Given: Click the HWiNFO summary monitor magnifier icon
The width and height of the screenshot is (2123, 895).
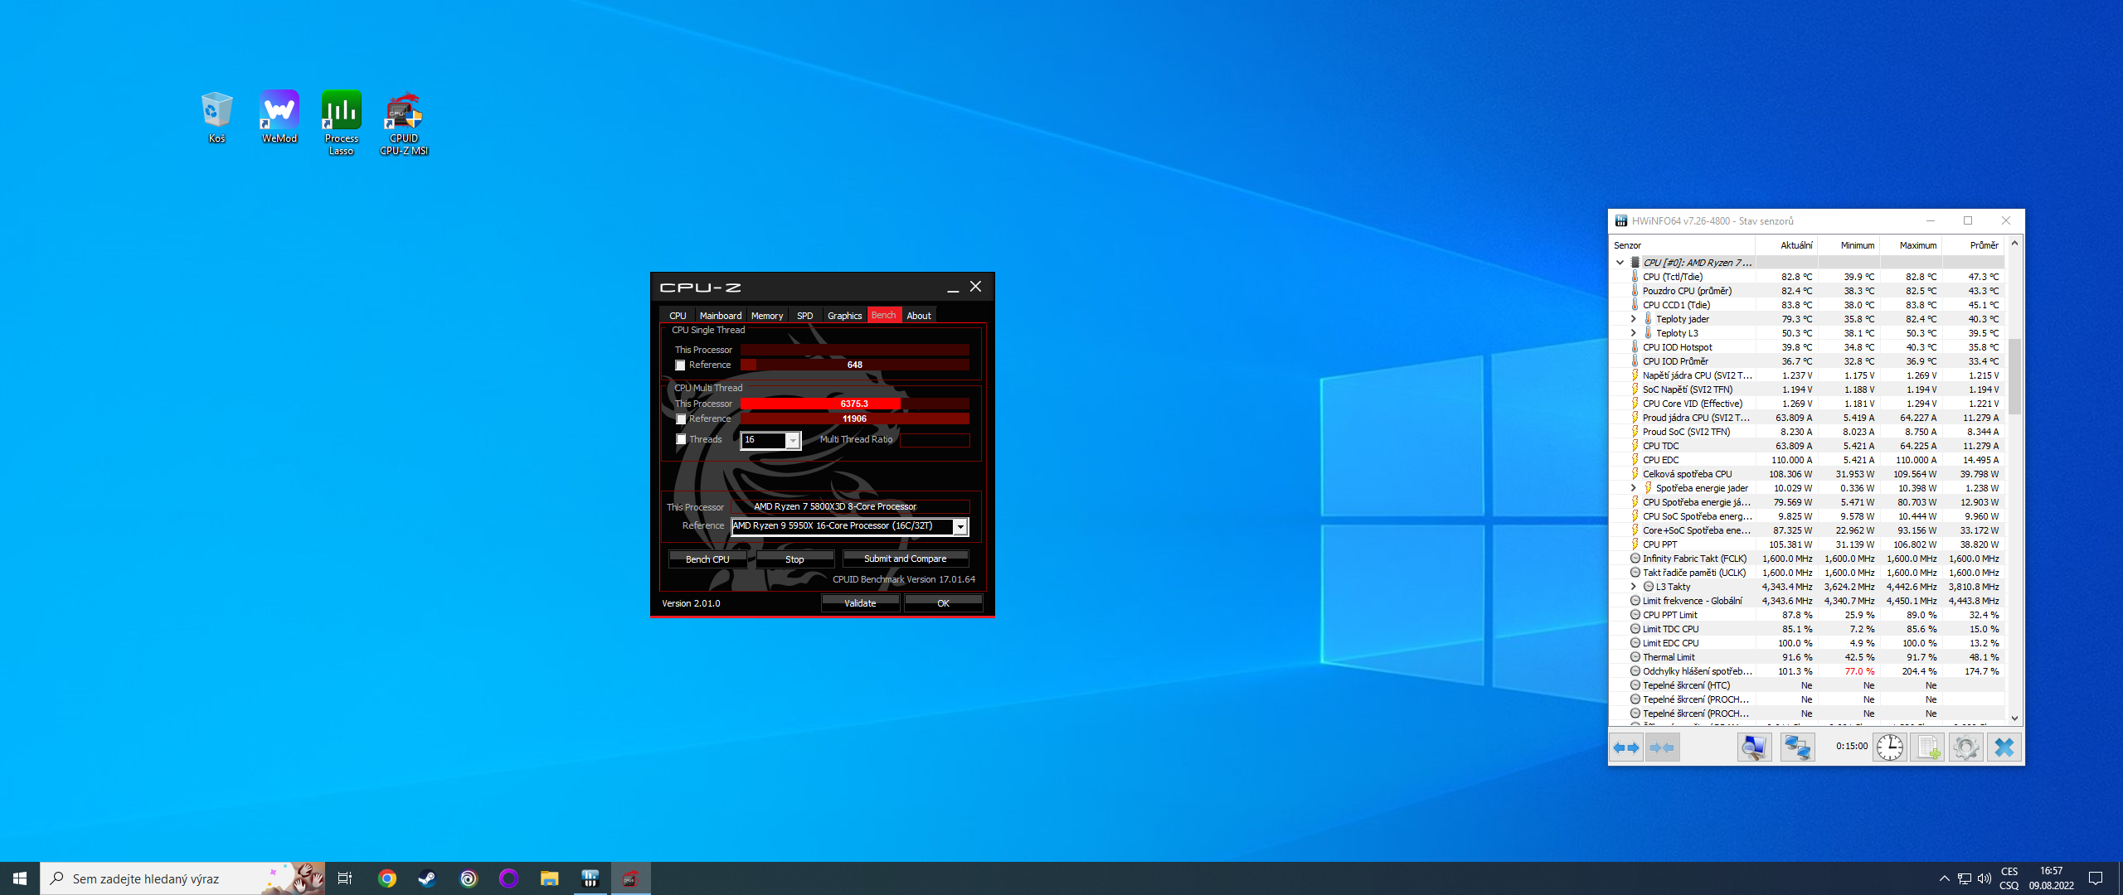Looking at the screenshot, I should [1754, 747].
